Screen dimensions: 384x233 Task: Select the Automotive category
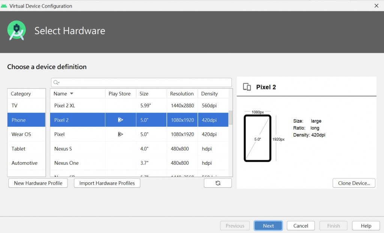(x=27, y=163)
